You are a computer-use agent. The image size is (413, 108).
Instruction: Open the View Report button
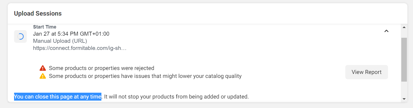coord(366,72)
